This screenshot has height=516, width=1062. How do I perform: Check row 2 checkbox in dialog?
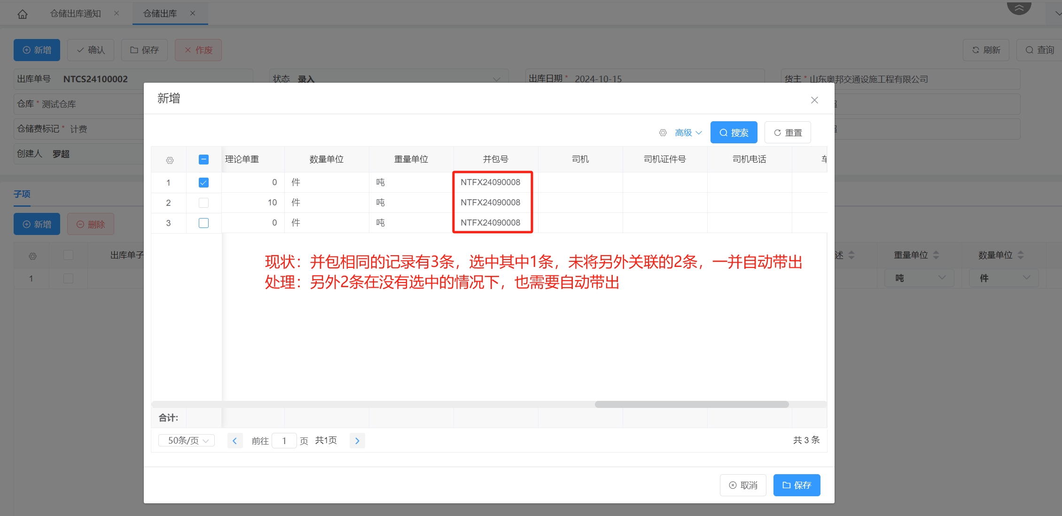click(x=203, y=203)
